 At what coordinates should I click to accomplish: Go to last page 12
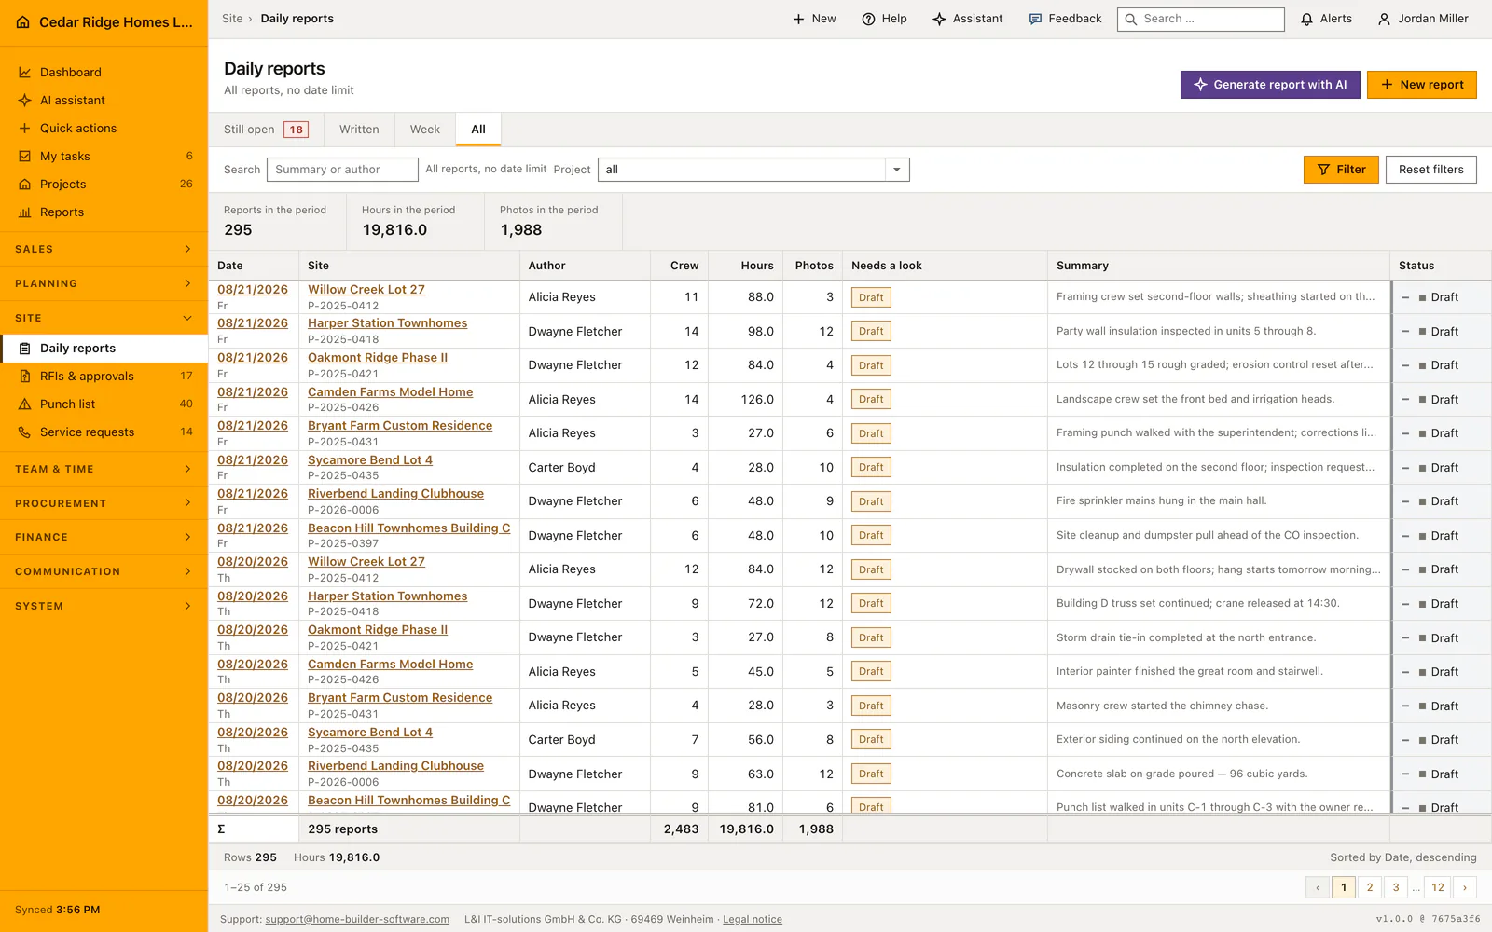[x=1438, y=887]
